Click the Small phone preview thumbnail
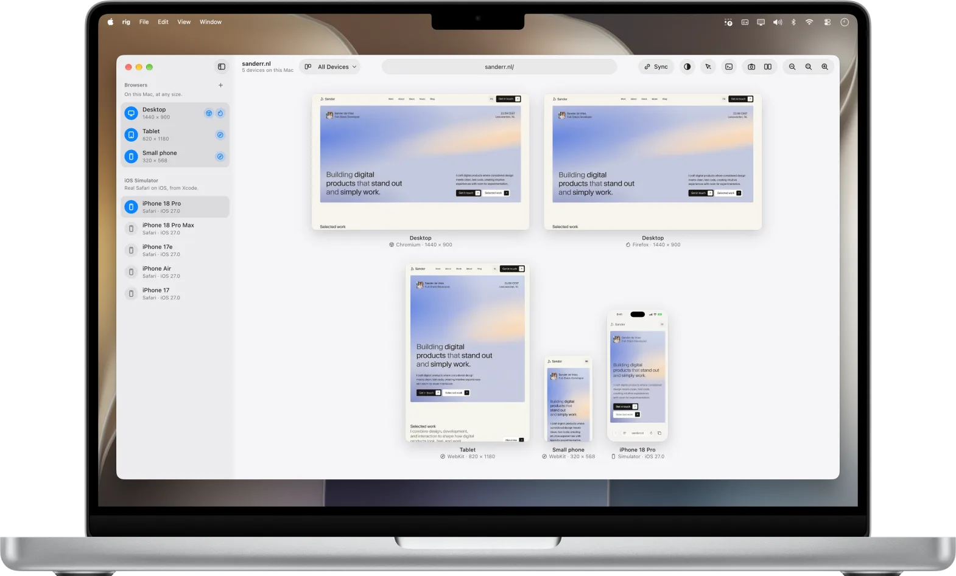The width and height of the screenshot is (956, 576). click(x=568, y=399)
